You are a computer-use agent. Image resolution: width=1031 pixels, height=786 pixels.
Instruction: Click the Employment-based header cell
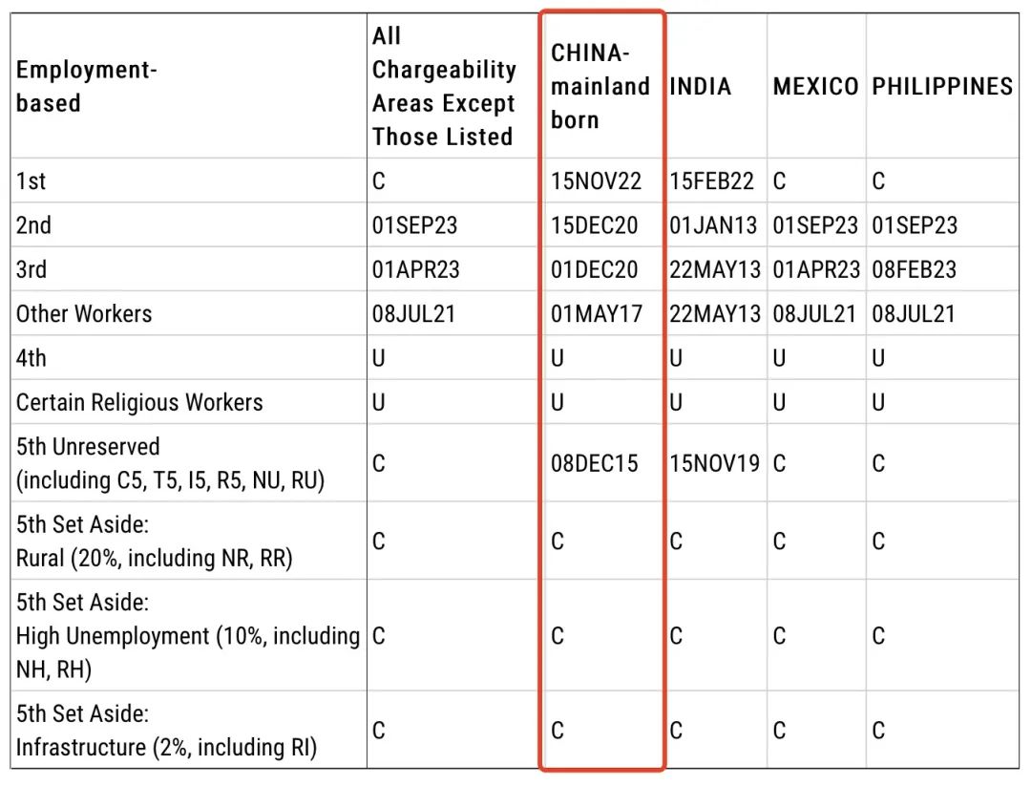click(x=86, y=86)
